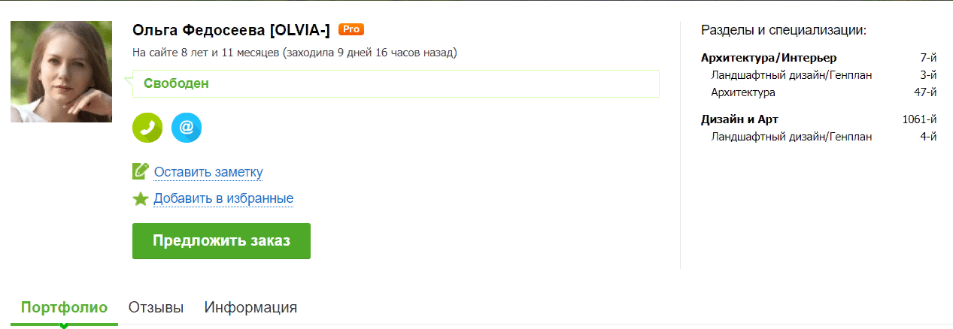The height and width of the screenshot is (329, 953).
Task: Select the Дизайн и Арт section
Action: [739, 119]
